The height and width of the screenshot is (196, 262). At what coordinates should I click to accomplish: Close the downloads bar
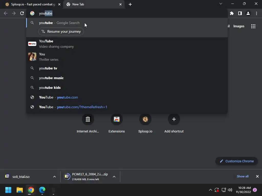(257, 176)
